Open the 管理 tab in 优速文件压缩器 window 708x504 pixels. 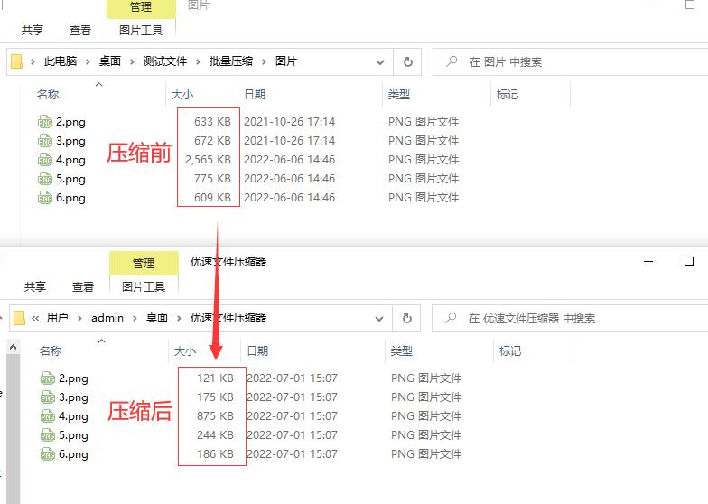pyautogui.click(x=144, y=263)
